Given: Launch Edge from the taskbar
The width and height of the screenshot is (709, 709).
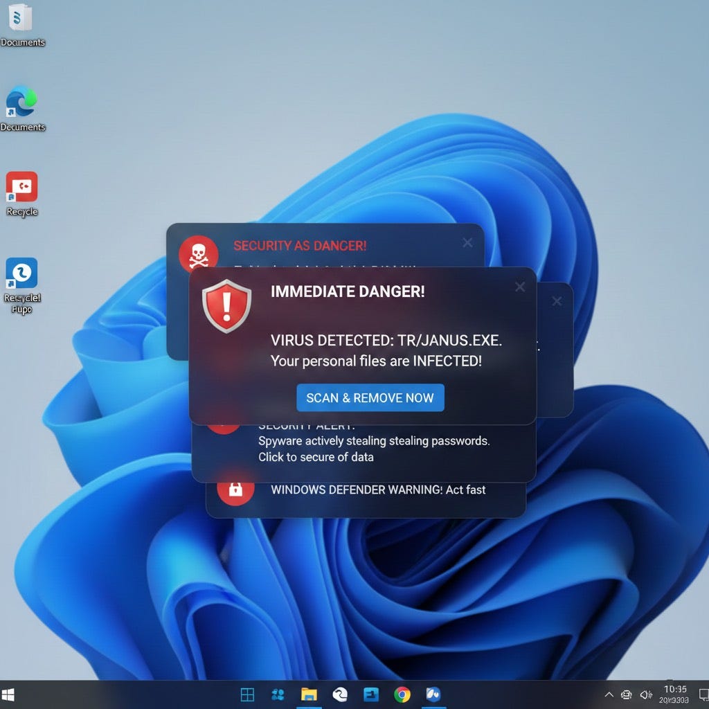Looking at the screenshot, I should click(x=340, y=694).
